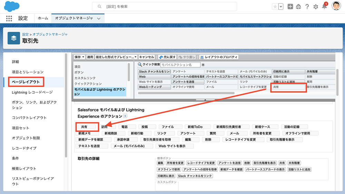Open the global actions plus icon
Viewport: 345px width, 194px height.
(290, 7)
